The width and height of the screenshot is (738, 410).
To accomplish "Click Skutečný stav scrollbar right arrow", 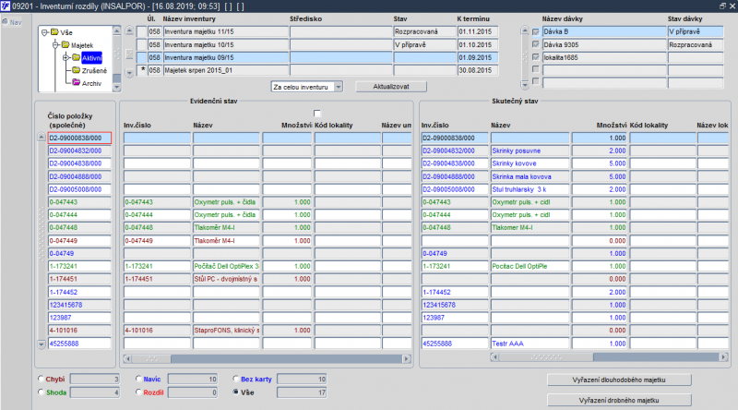I will point(724,357).
